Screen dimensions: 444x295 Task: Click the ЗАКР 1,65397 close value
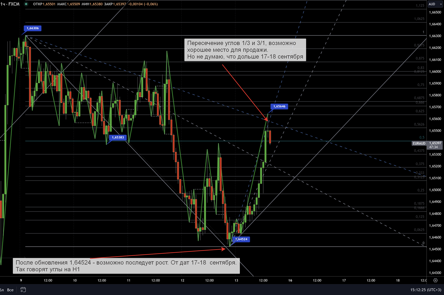(115, 4)
